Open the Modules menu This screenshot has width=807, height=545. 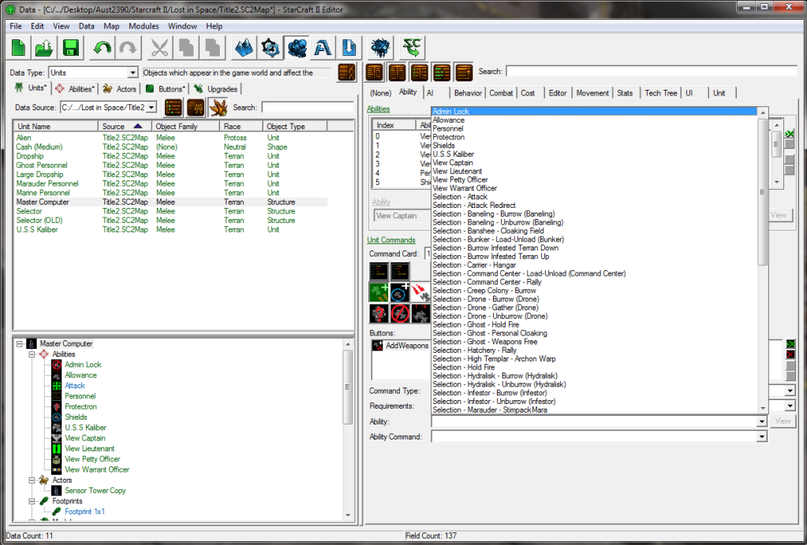click(x=144, y=26)
